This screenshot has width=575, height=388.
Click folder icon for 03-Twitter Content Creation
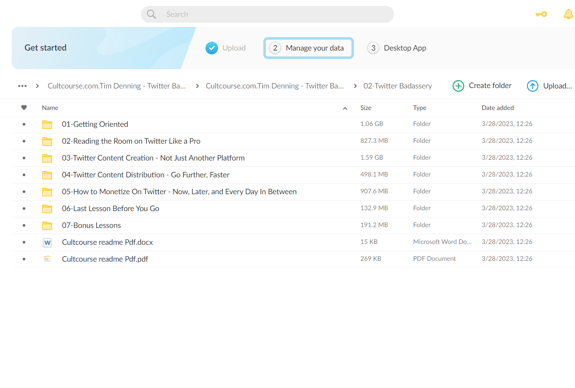[47, 158]
